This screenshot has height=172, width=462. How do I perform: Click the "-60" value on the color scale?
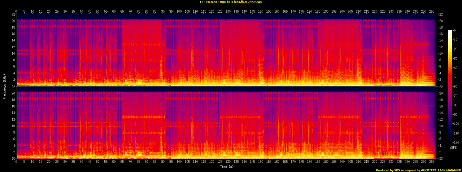pos(456,87)
